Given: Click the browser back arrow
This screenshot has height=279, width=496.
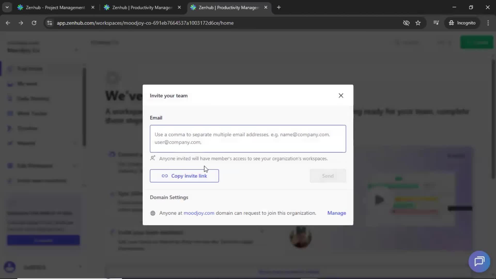Looking at the screenshot, I should click(8, 23).
